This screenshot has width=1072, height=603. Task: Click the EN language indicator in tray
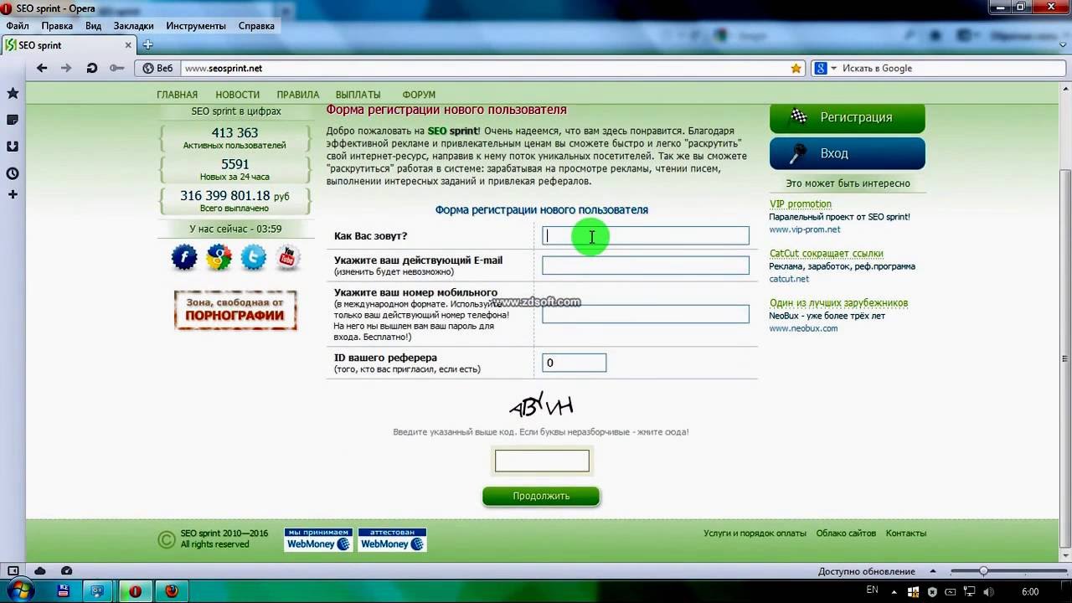click(x=872, y=590)
